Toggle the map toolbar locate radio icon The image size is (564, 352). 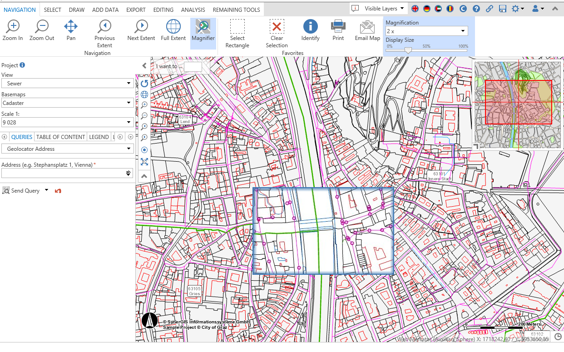[144, 150]
